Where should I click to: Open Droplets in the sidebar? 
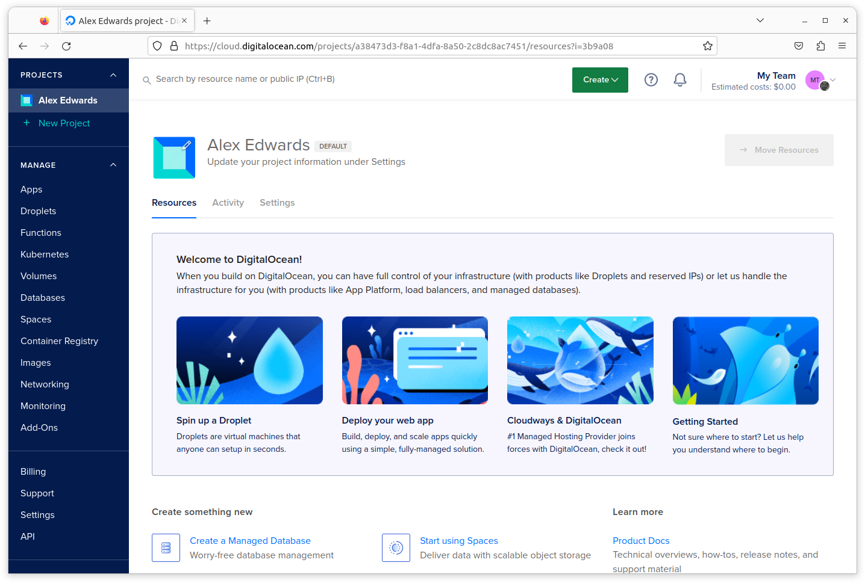tap(38, 211)
